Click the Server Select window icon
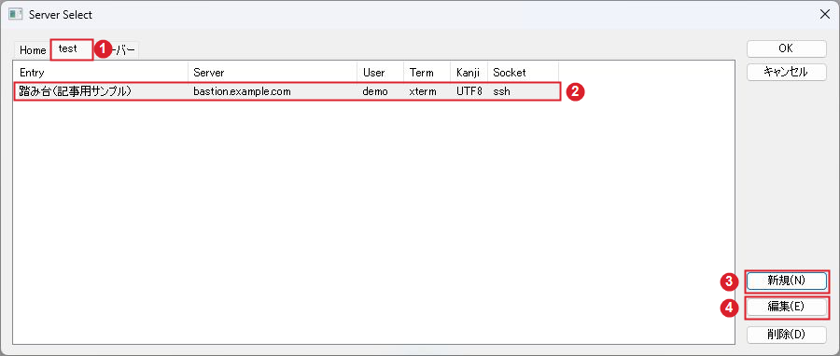Viewport: 840px width, 356px height. tap(16, 14)
